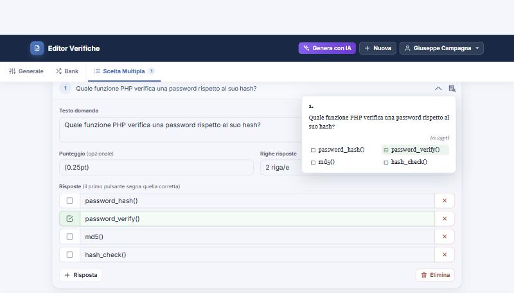
Task: Click the Punteggio (0.25pt) field
Action: click(x=156, y=168)
